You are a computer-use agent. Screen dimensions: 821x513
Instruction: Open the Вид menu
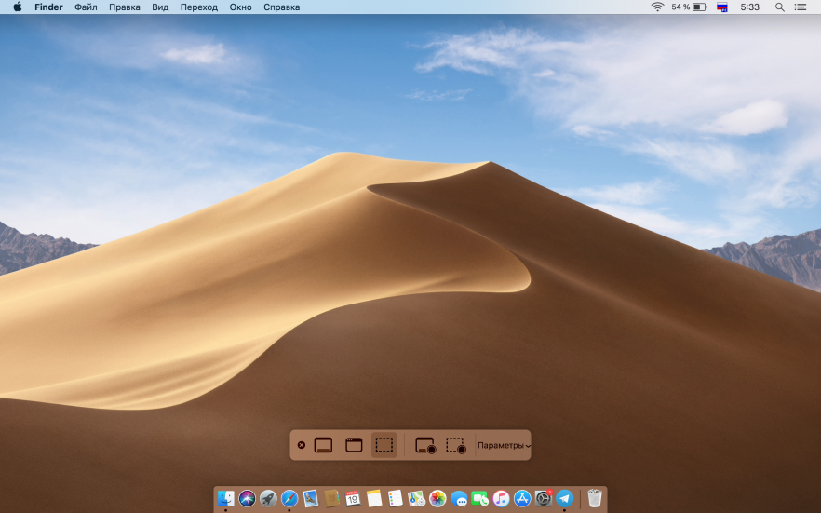(160, 7)
